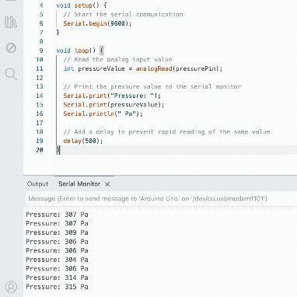The height and width of the screenshot is (297, 297).
Task: Click on the void loop() line
Action: 80,51
